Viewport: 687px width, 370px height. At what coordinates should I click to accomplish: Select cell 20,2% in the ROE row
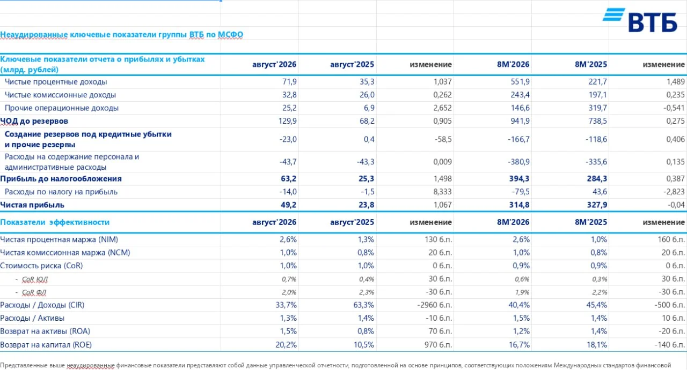pos(286,344)
